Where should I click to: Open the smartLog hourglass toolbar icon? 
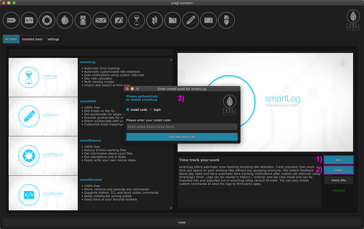137,20
